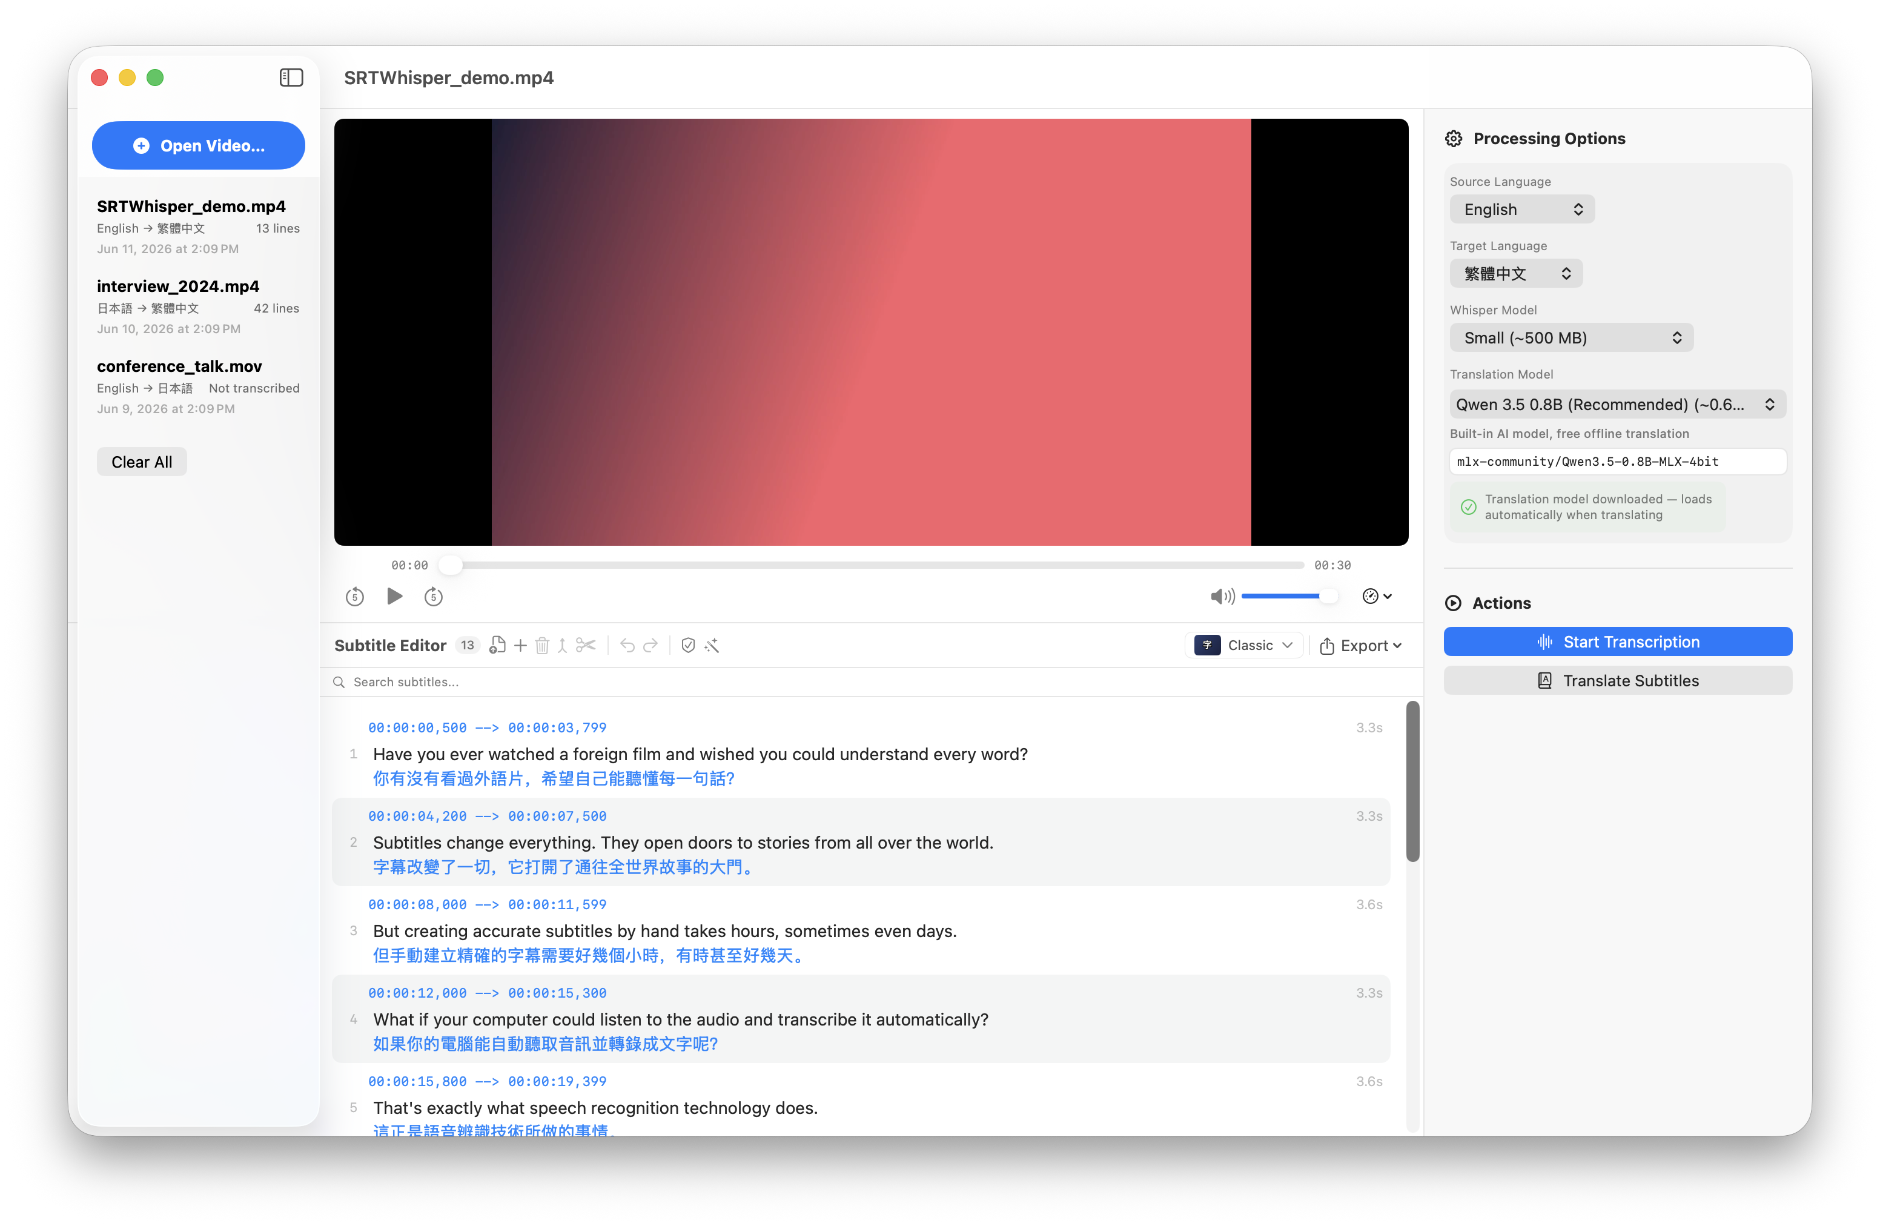Screen dimensions: 1880x1226
Task: Click the search magnifier icon in subtitles
Action: pos(339,681)
